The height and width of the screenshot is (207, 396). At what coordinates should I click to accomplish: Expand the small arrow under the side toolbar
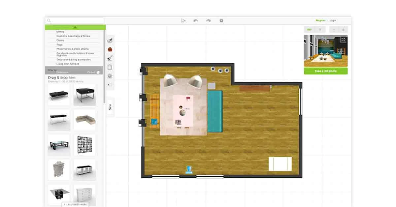click(109, 84)
